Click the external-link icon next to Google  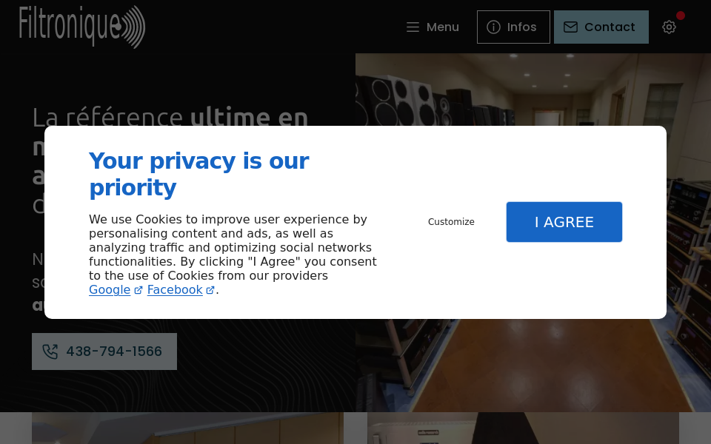pyautogui.click(x=138, y=290)
